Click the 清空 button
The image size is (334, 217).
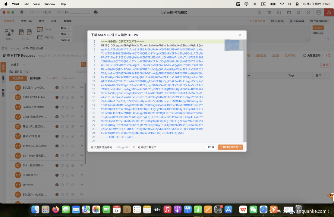325,64
